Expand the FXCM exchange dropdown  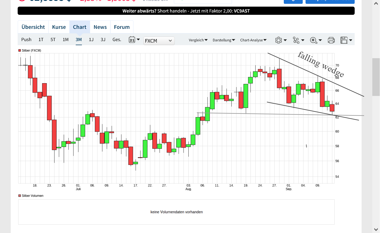159,41
